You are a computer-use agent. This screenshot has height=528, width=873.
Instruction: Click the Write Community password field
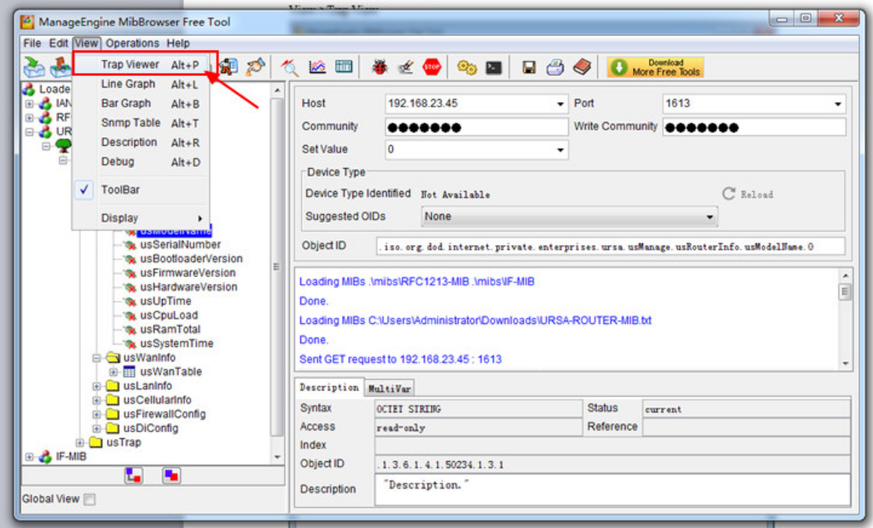(x=754, y=127)
